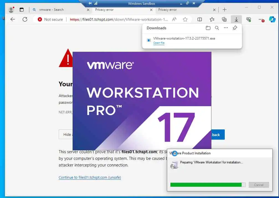Click the green installation progress bar

point(208,185)
